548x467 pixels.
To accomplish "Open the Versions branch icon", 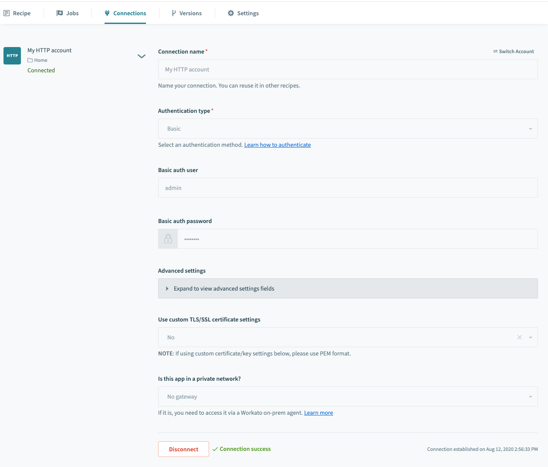I will pyautogui.click(x=173, y=13).
